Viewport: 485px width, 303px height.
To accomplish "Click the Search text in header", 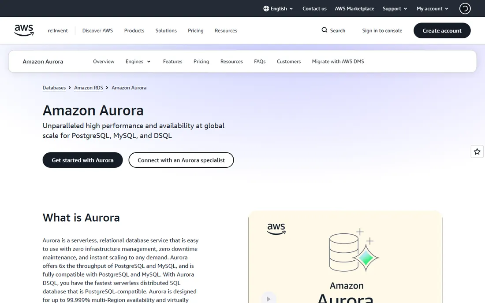I will pyautogui.click(x=337, y=30).
